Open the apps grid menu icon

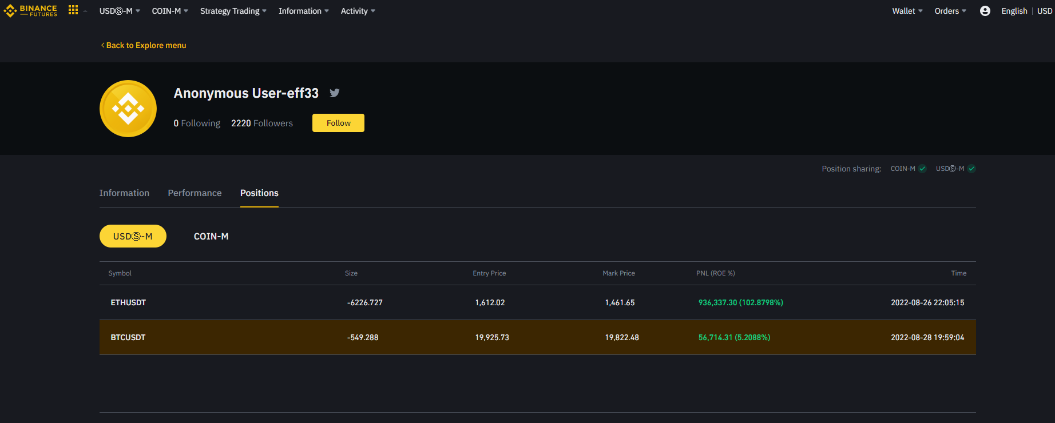[x=73, y=10]
